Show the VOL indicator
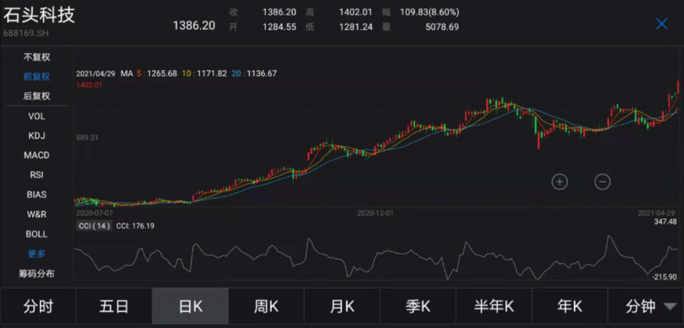684x328 pixels. click(x=37, y=117)
